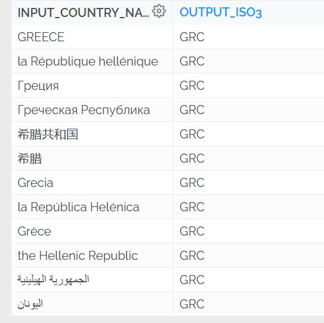Click the GRC code beside GREECE

tap(192, 37)
